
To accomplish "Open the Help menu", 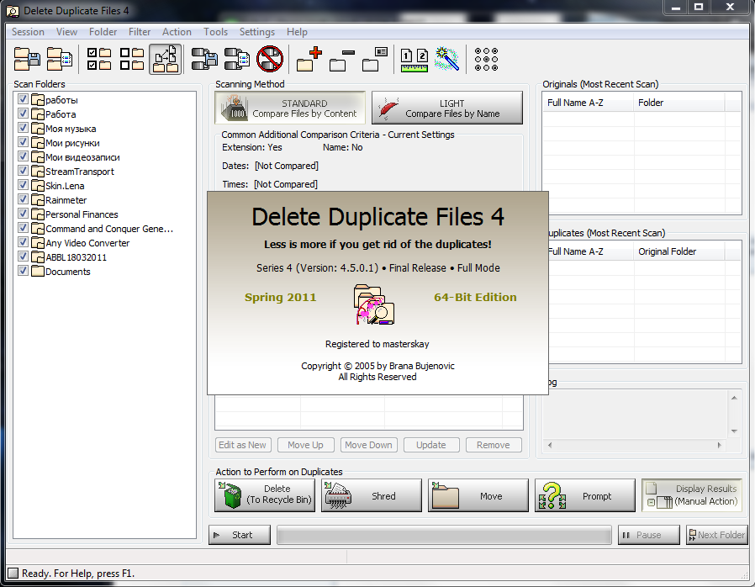I will click(x=297, y=32).
